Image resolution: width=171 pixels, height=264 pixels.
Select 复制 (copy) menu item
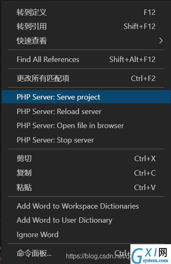(x=86, y=173)
